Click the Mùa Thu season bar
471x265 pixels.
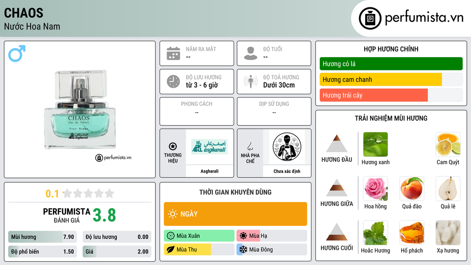(199, 249)
